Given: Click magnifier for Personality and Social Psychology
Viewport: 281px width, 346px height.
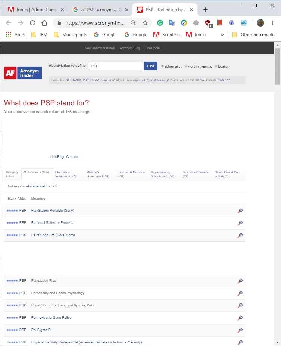Looking at the screenshot, I should tap(240, 293).
